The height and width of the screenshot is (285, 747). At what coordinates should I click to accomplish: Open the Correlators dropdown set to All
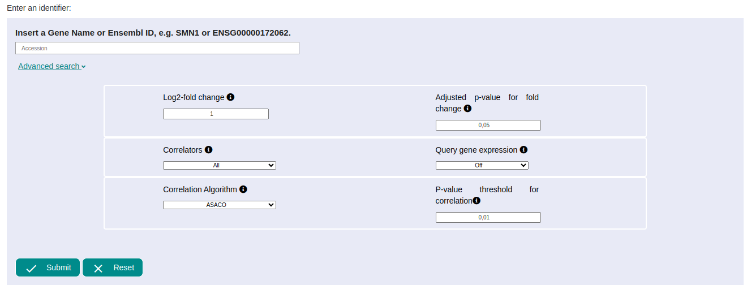(x=220, y=165)
